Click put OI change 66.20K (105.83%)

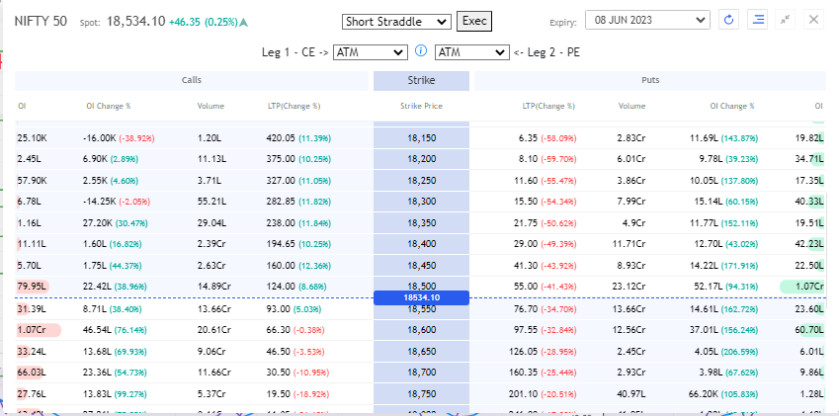point(723,393)
